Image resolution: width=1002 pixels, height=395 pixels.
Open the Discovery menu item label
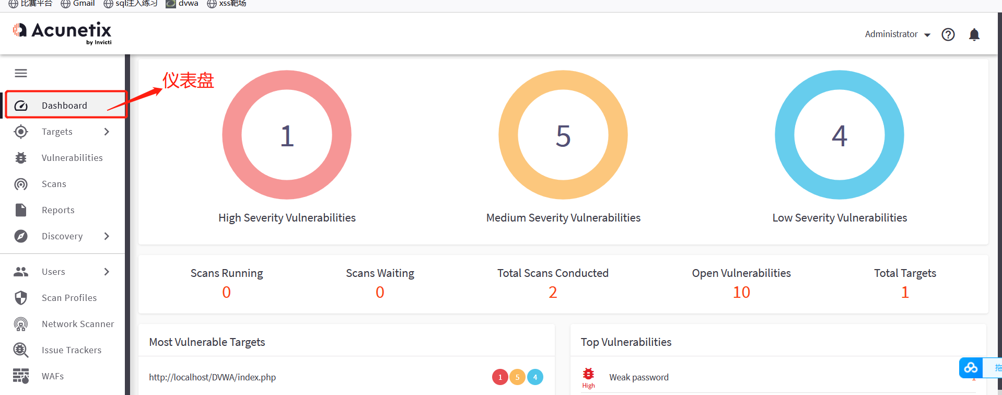coord(62,236)
